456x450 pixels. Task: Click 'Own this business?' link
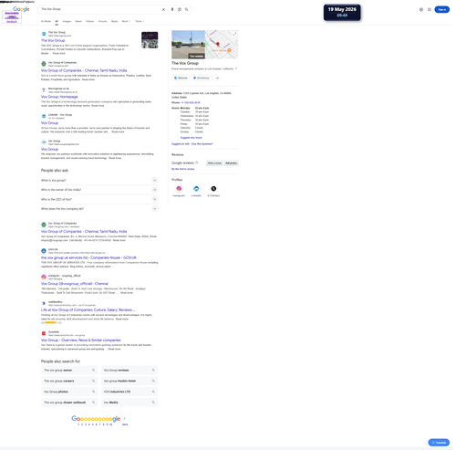(x=202, y=143)
